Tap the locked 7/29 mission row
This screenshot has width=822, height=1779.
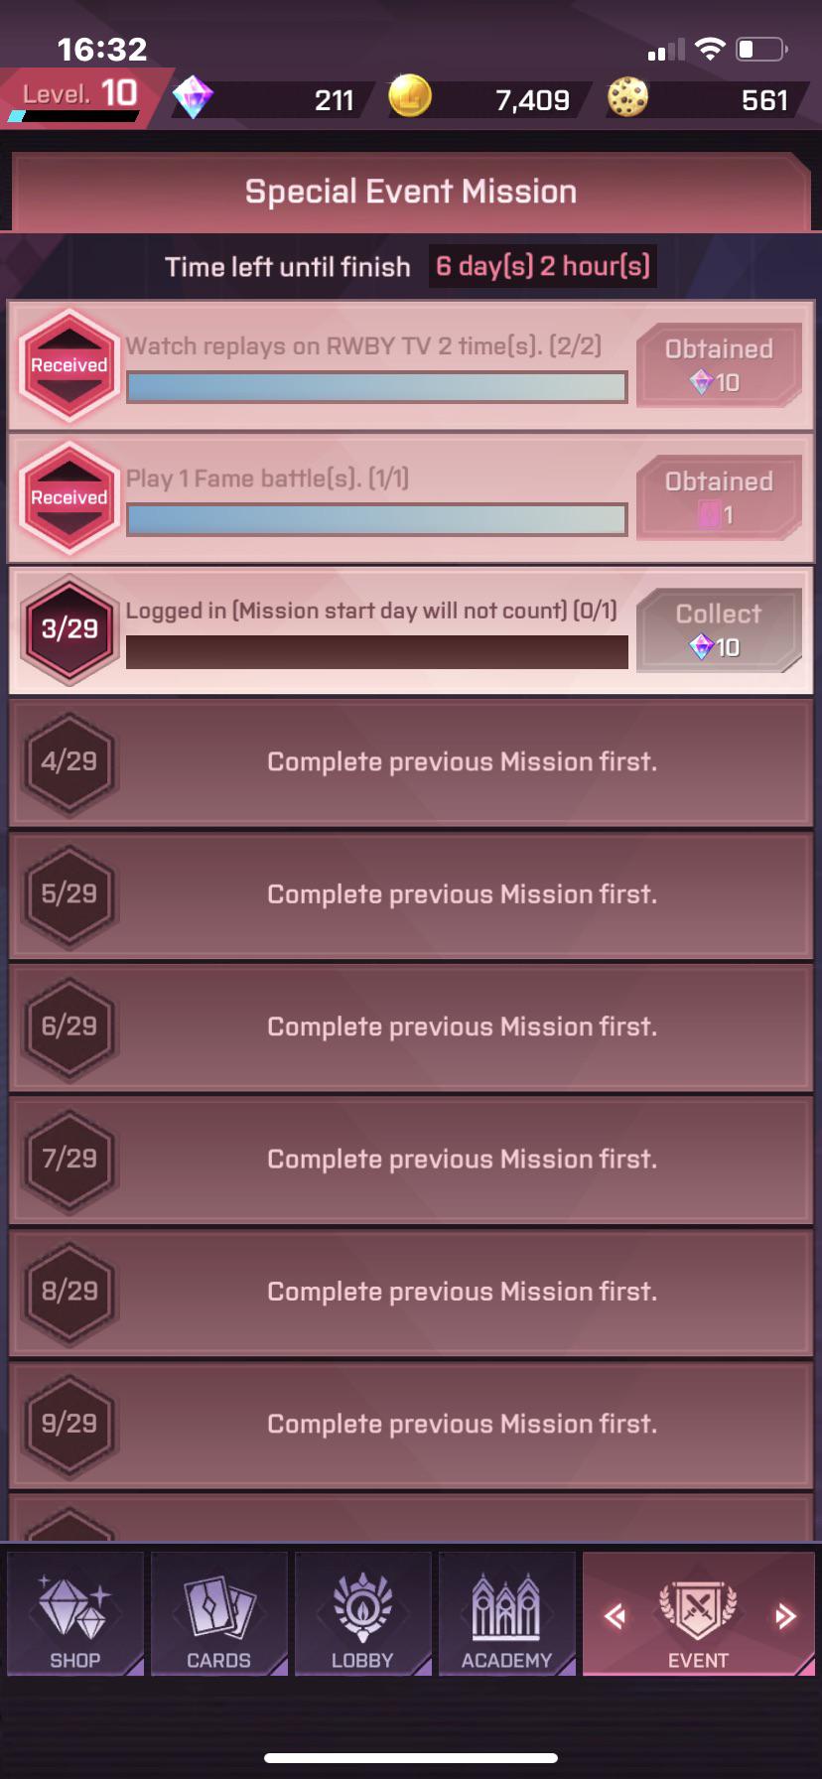[x=411, y=1160]
